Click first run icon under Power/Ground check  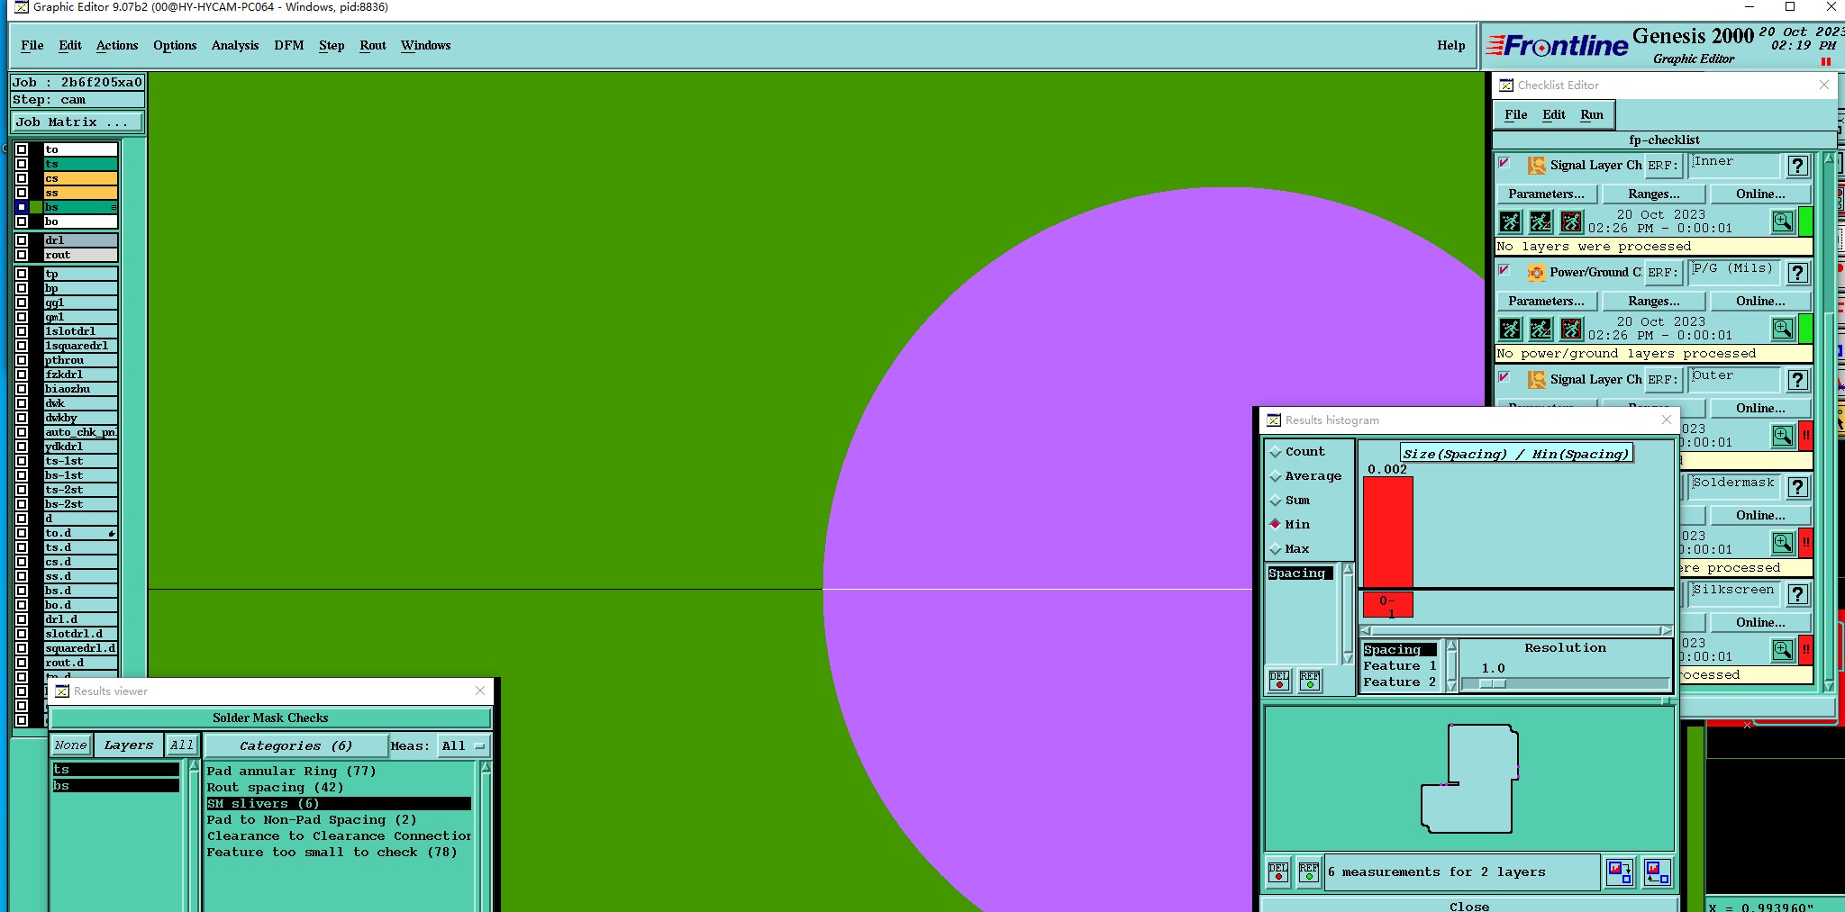(x=1510, y=329)
